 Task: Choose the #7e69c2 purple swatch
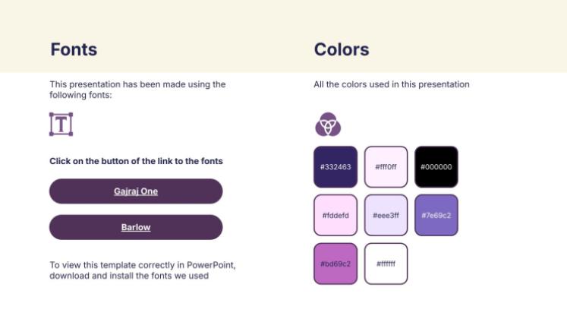click(x=436, y=215)
